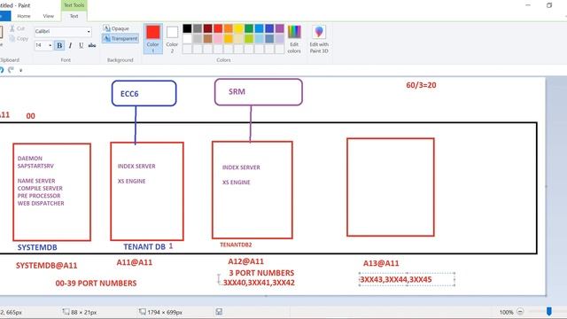Pick the green color swatch
Image resolution: width=567 pixels, height=319 pixels.
[x=249, y=28]
